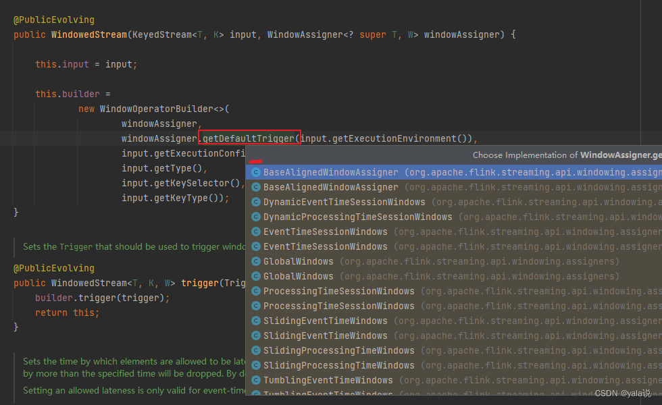This screenshot has width=662, height=405.
Task: Click the class icon beside TumblingEventTimeWindows
Action: point(255,380)
